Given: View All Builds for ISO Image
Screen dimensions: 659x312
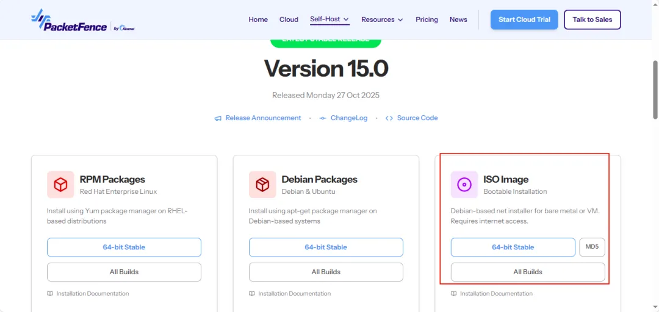Looking at the screenshot, I should click(x=528, y=272).
